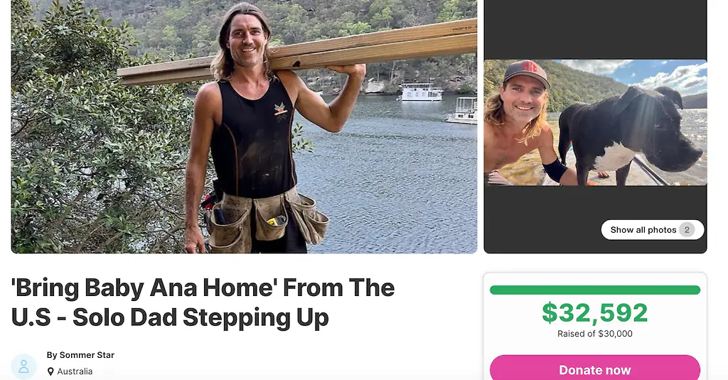
Task: Click the location pin icon beside Australia
Action: (x=50, y=371)
